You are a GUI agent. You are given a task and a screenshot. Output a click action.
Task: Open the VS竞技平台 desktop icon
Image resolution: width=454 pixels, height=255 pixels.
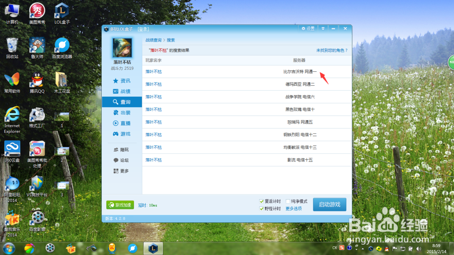pyautogui.click(x=37, y=186)
